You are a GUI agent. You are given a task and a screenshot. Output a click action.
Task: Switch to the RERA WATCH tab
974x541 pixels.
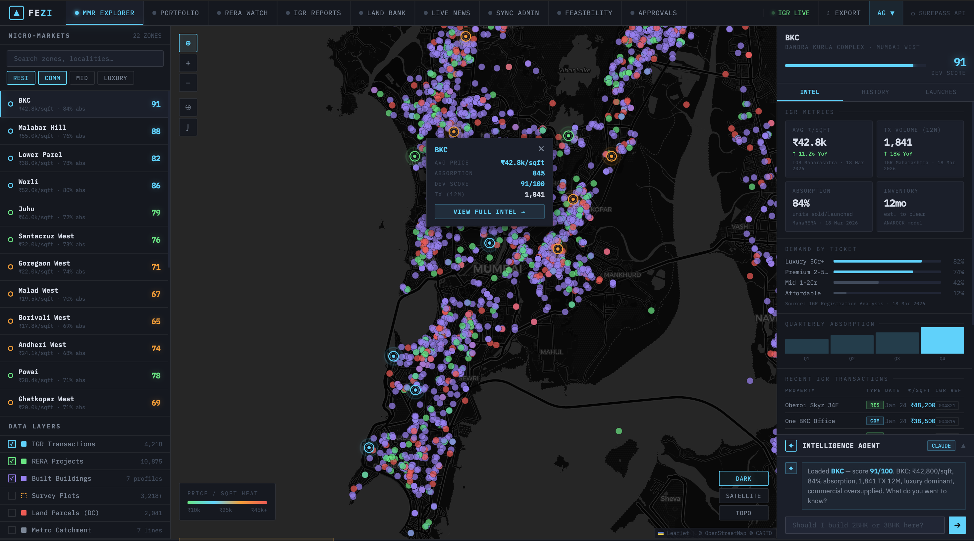tap(243, 13)
